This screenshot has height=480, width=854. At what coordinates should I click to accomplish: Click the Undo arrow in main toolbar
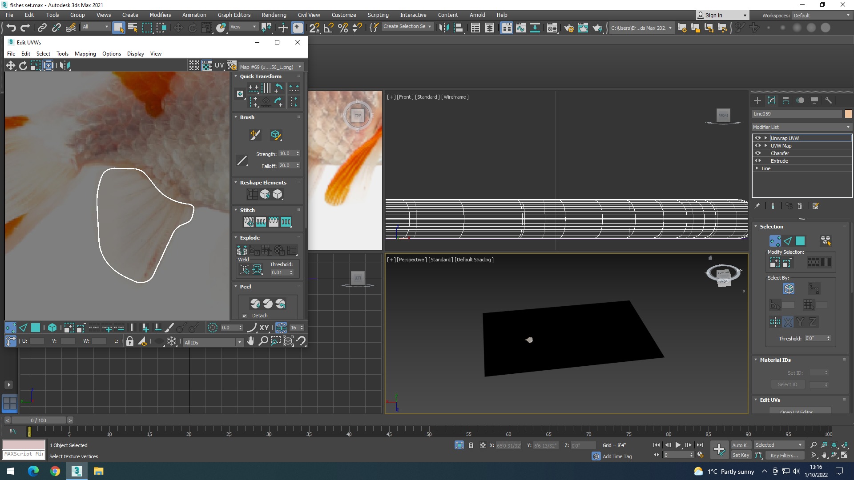point(11,28)
